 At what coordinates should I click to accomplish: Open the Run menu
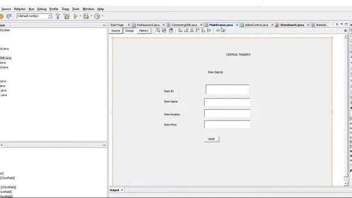coord(31,9)
